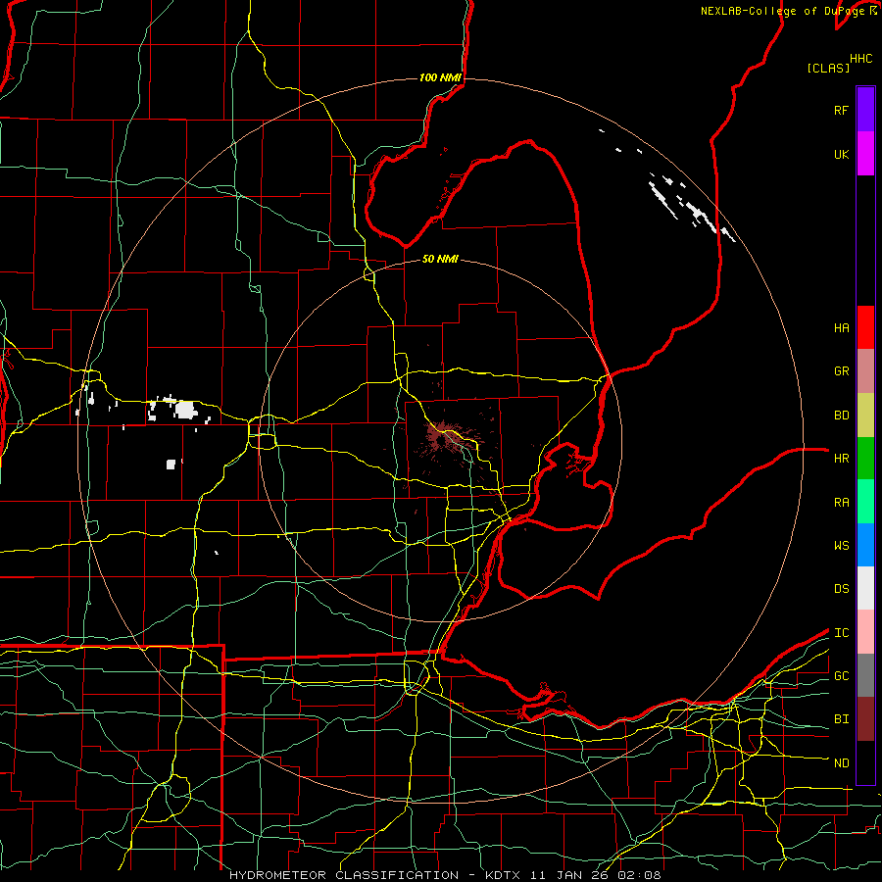
Task: Pick the green HR legend color block
Action: pos(865,458)
